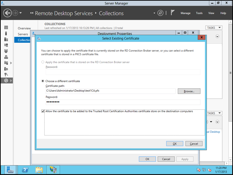Click the Certificate path text field

(110, 91)
